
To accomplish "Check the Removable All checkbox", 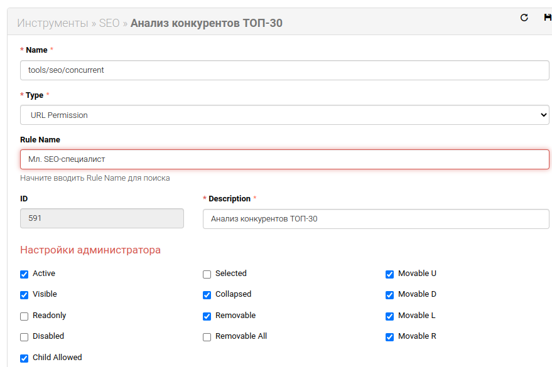I will tap(207, 337).
